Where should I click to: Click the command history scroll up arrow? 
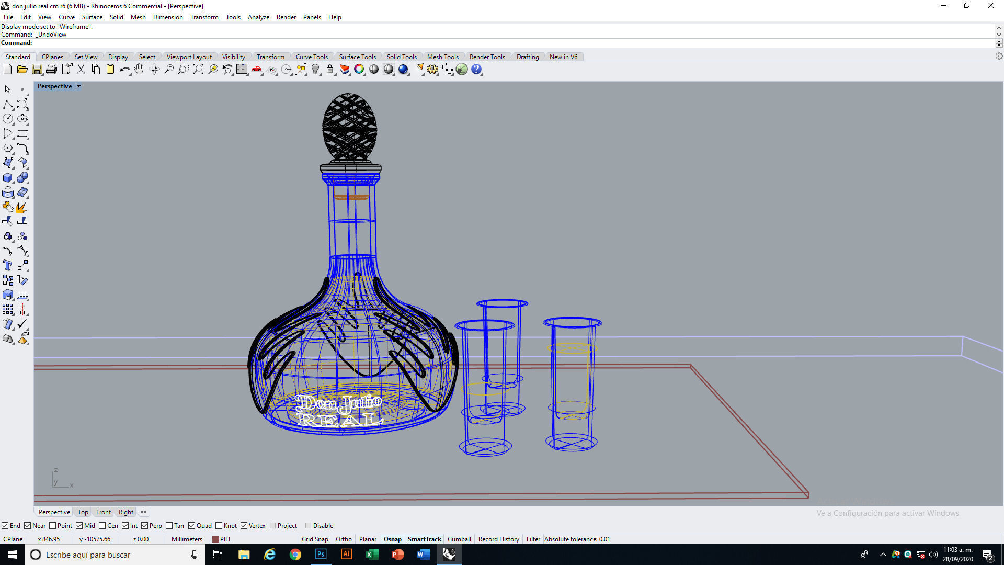999,27
